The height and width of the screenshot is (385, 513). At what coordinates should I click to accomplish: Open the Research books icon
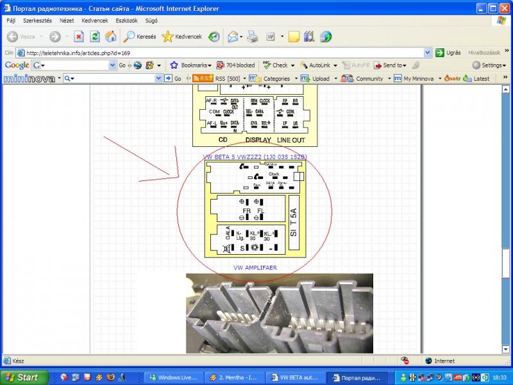tap(309, 37)
